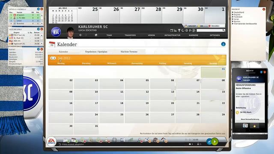Click the magnifier icon in search box
This screenshot has width=274, height=154.
tap(223, 30)
